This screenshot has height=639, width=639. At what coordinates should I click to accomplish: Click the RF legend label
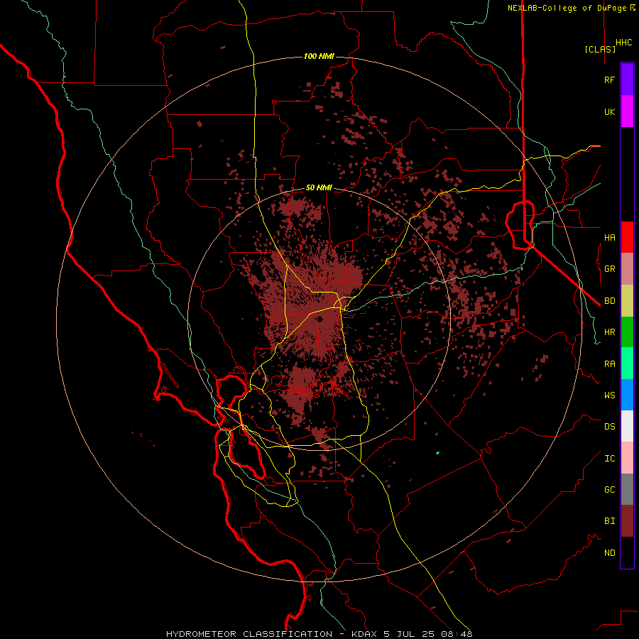click(x=610, y=80)
